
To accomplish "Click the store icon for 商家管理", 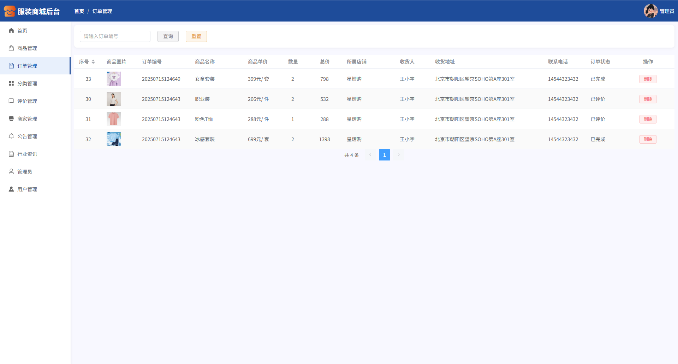I will 11,119.
